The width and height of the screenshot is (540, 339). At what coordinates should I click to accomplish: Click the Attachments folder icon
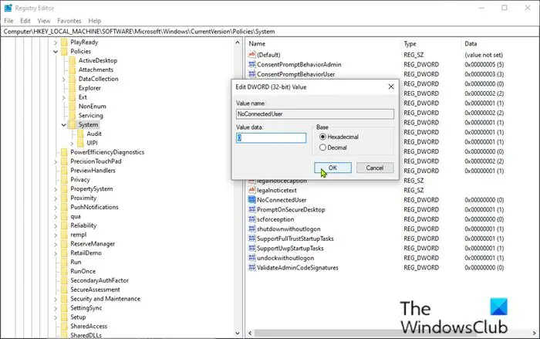tap(72, 69)
